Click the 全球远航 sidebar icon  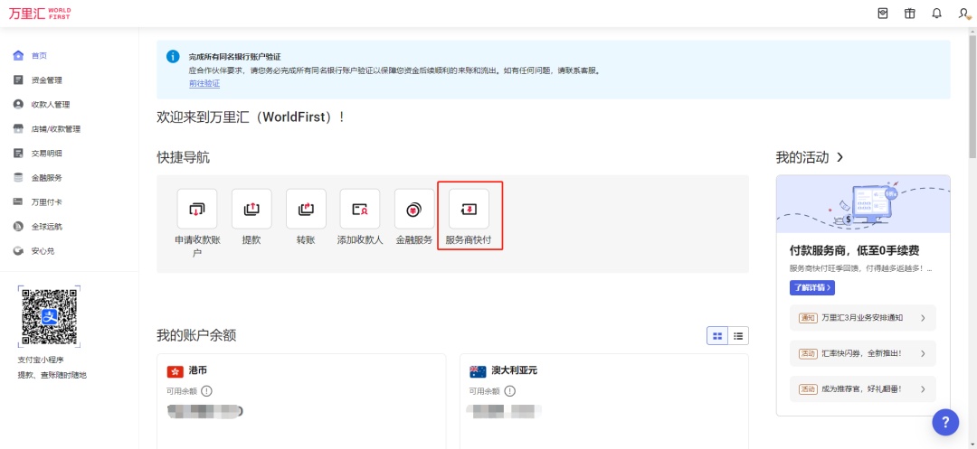[x=18, y=227]
